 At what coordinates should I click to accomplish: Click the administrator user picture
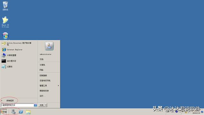[49, 46]
